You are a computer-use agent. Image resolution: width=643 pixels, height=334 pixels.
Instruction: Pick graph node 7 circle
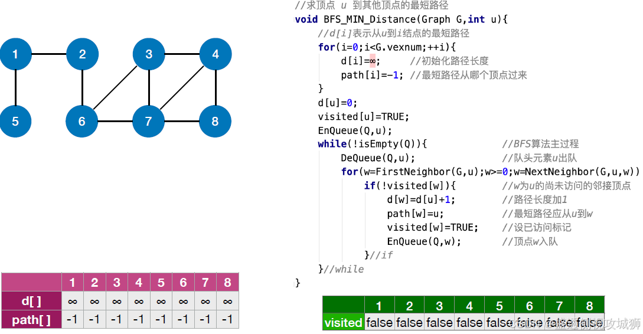tap(148, 122)
